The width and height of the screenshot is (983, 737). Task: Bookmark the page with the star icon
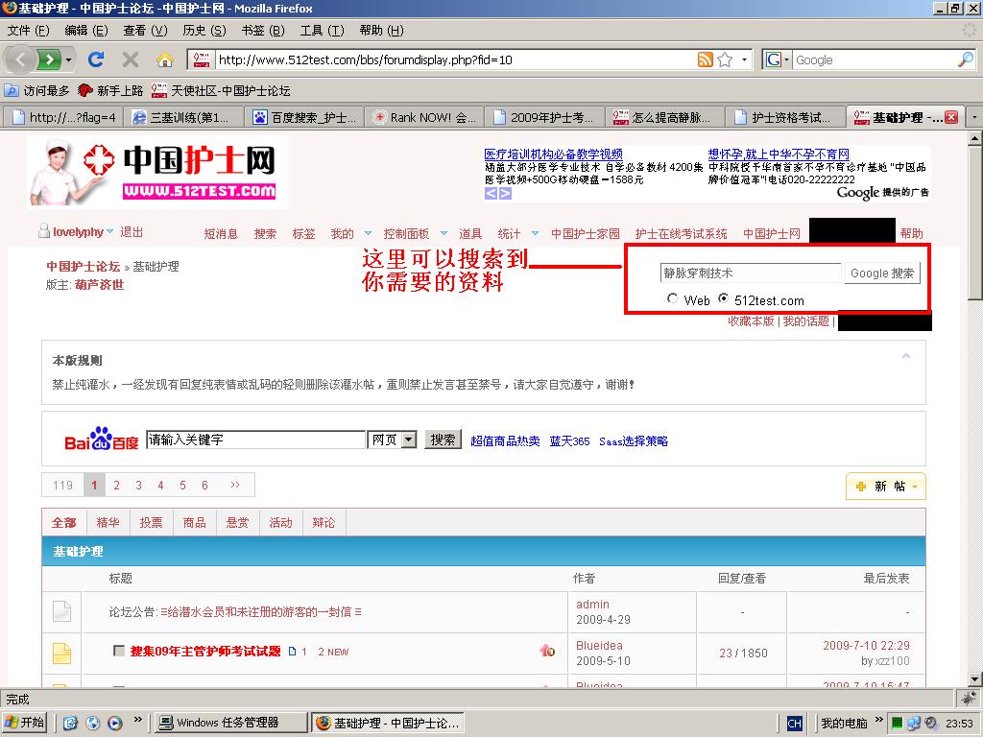point(725,59)
